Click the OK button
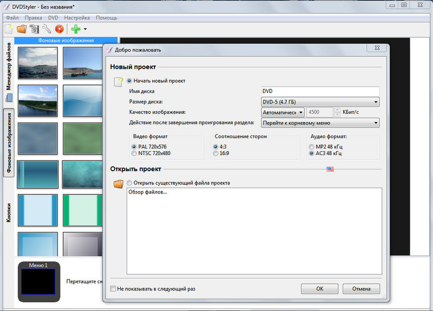The image size is (433, 311). tap(319, 289)
